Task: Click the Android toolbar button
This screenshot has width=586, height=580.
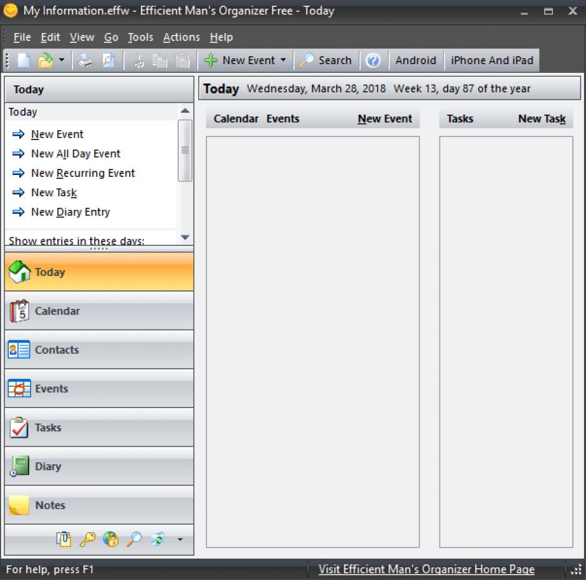Action: [416, 60]
